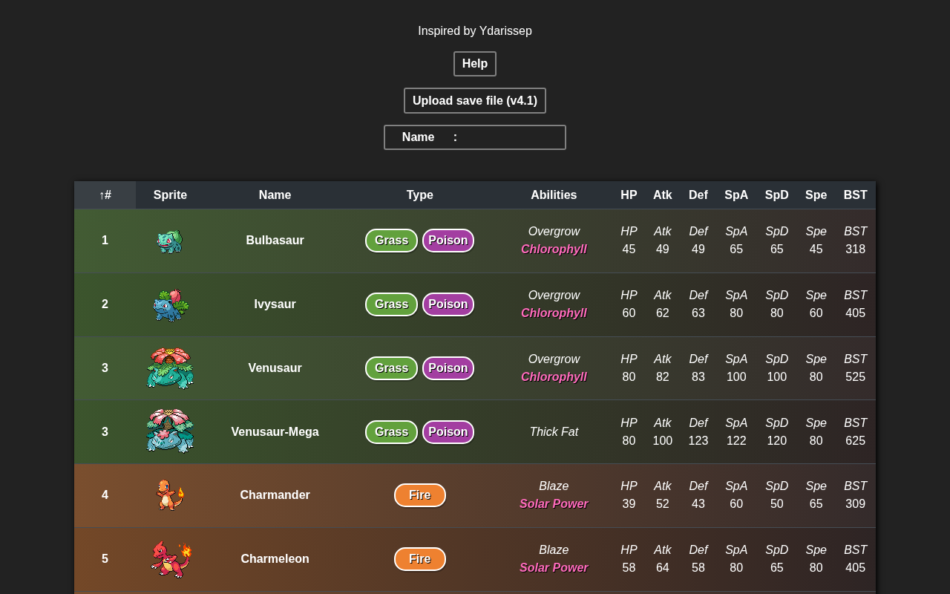The width and height of the screenshot is (950, 594).
Task: Click the Charmander sprite image
Action: pyautogui.click(x=170, y=495)
